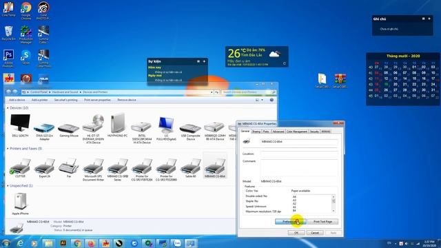Switch to the Sharing tab
Screen dimensions: 441x248
coord(256,132)
